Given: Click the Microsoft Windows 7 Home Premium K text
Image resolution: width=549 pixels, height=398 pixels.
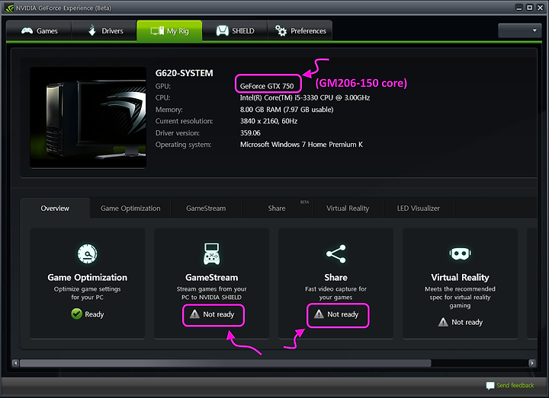Looking at the screenshot, I should pyautogui.click(x=301, y=145).
